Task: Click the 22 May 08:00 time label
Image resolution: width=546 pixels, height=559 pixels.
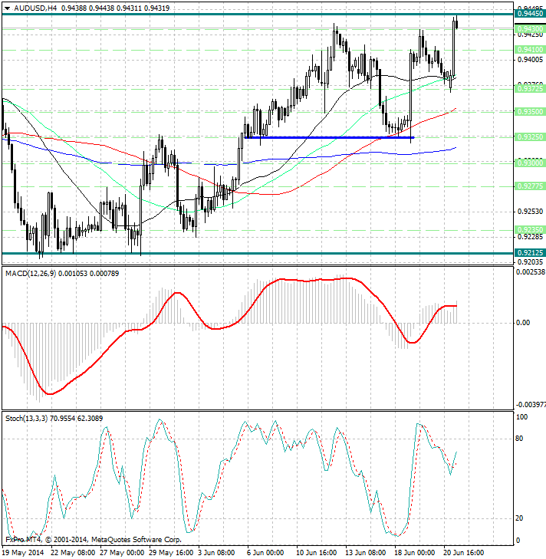Action: [73, 553]
